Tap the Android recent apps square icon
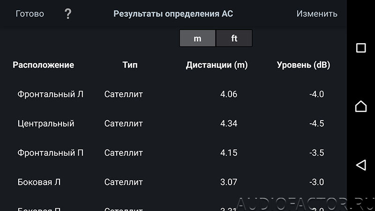This screenshot has height=211, width=375. click(x=361, y=48)
